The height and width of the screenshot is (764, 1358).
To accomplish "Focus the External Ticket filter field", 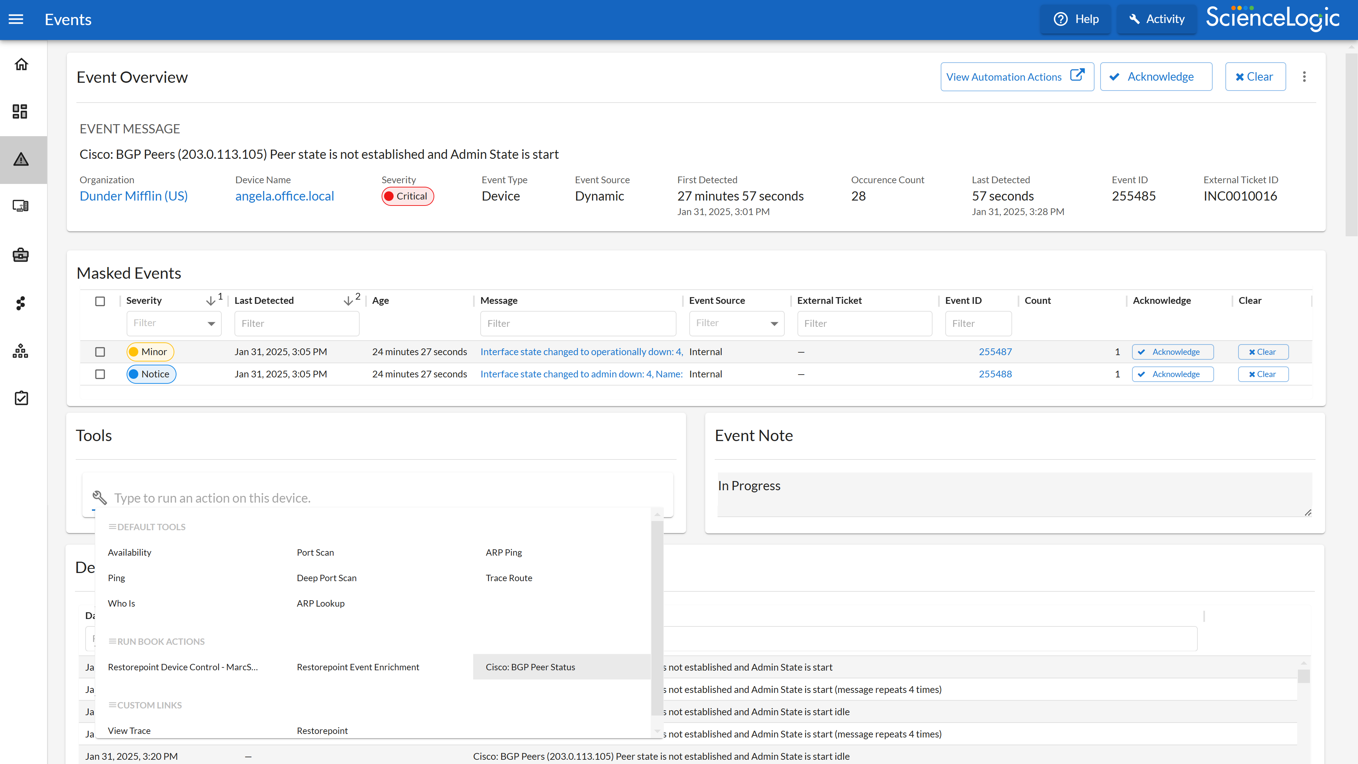I will 865,323.
